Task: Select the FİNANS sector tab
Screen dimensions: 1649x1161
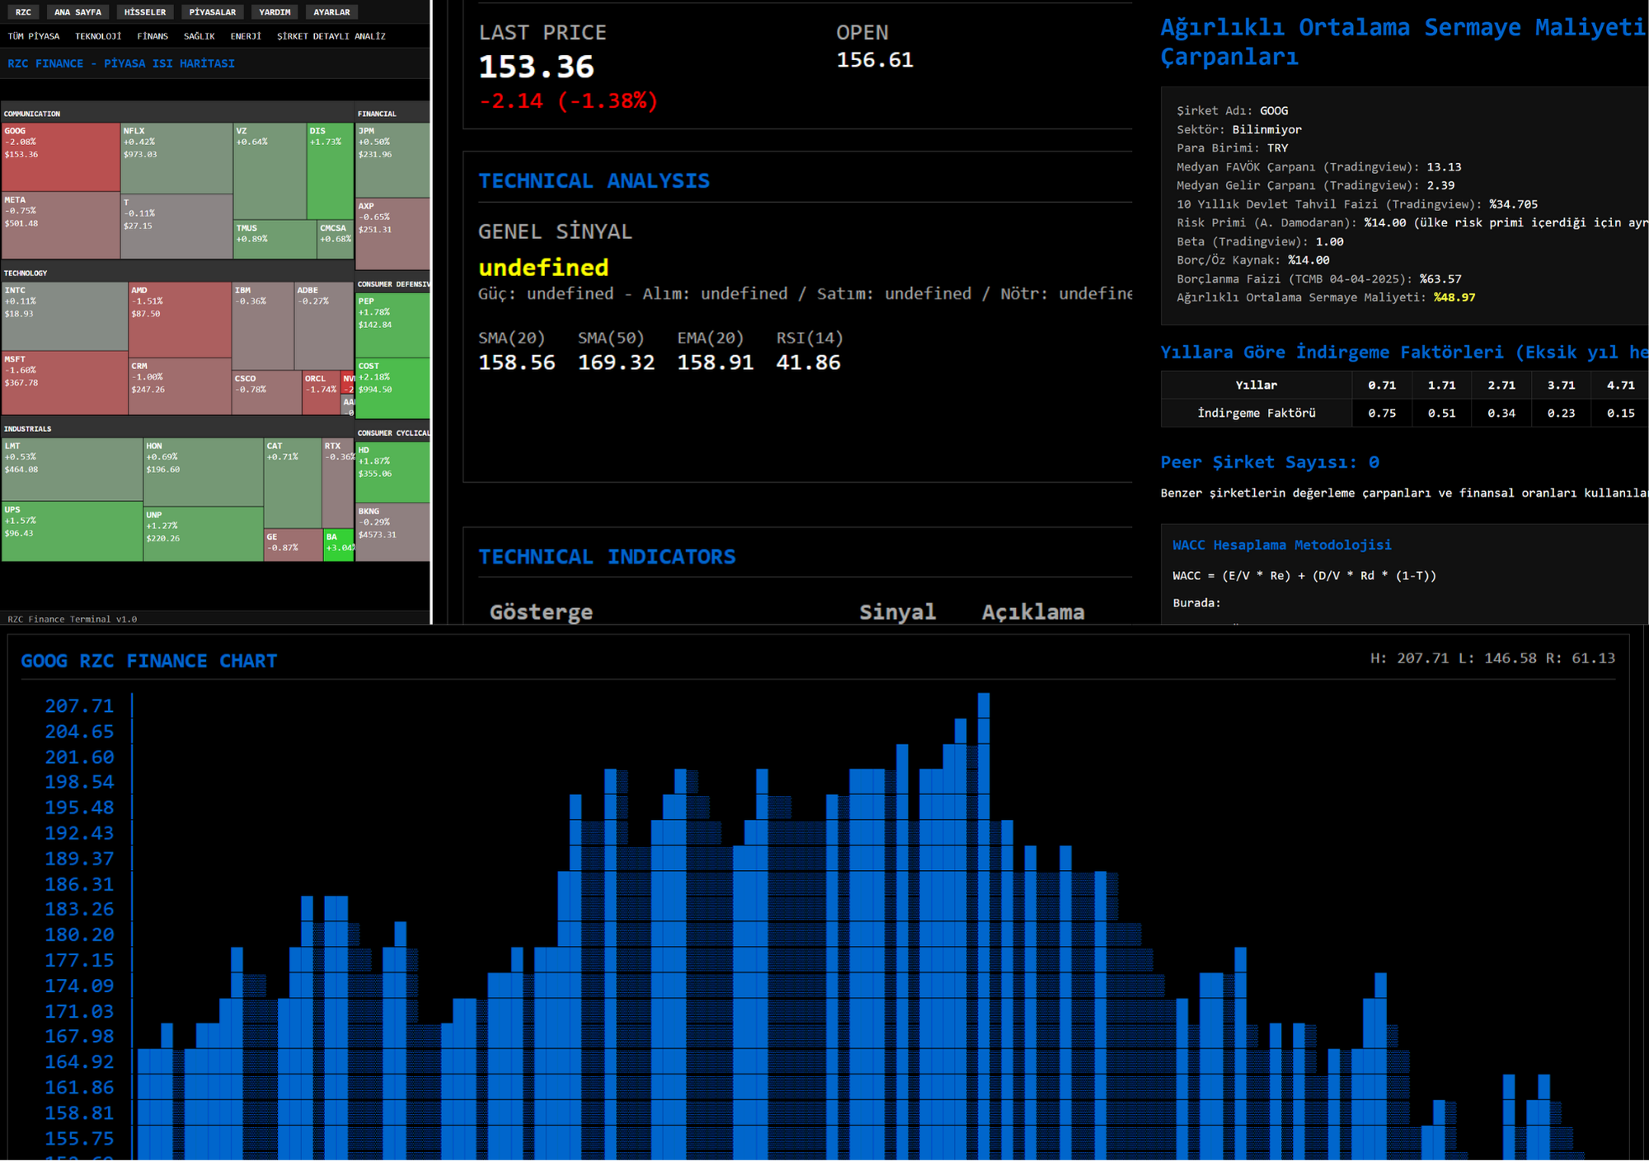Action: [153, 36]
